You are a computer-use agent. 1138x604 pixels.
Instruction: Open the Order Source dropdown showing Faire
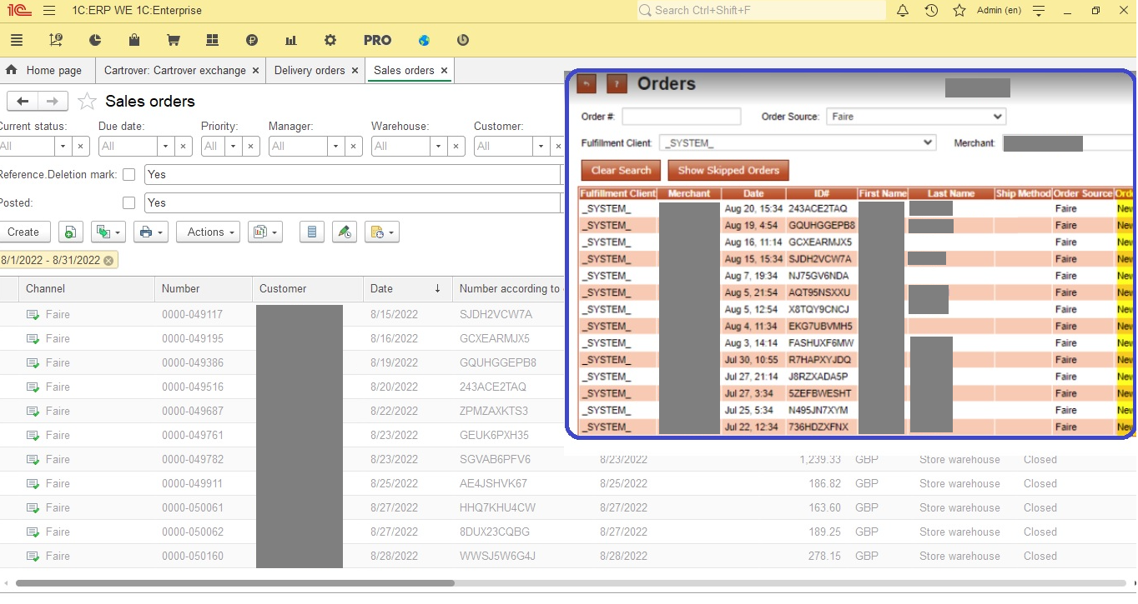[916, 117]
